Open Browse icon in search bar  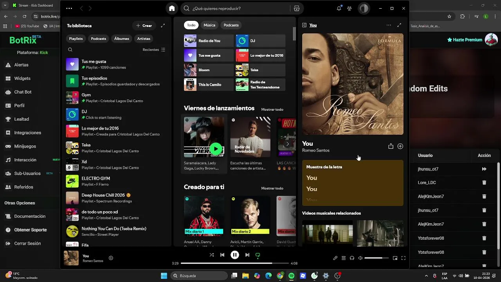(297, 8)
